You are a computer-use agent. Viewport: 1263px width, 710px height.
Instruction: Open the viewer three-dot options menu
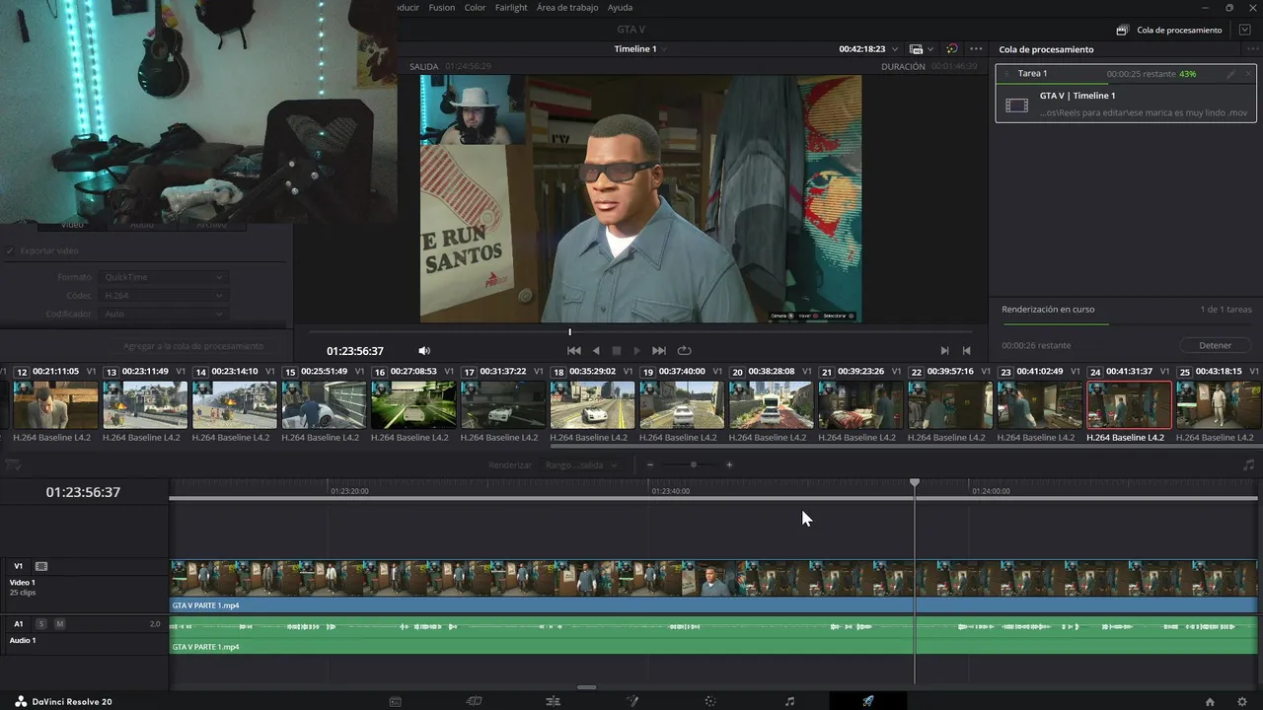pyautogui.click(x=976, y=48)
